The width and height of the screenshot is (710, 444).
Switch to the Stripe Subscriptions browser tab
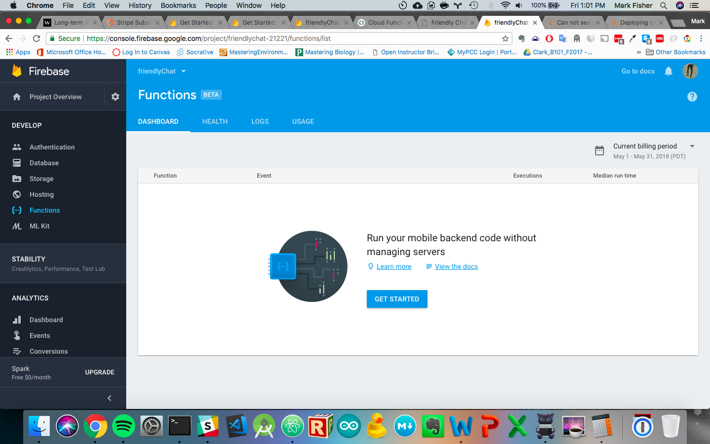(134, 22)
